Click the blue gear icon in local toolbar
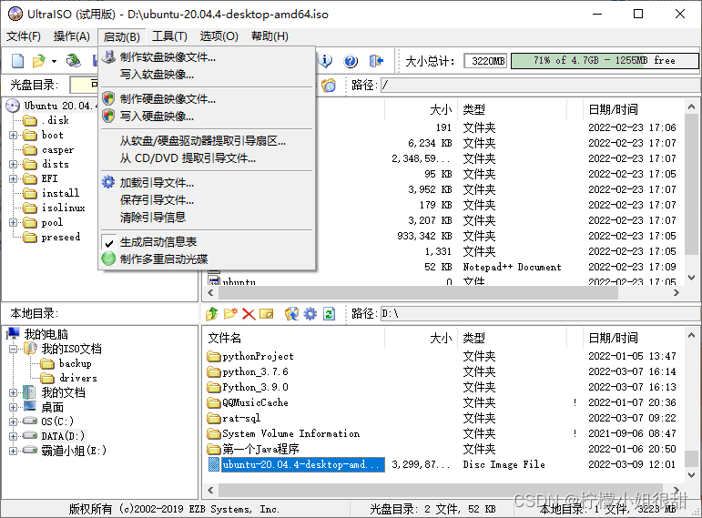The width and height of the screenshot is (702, 518). (310, 314)
